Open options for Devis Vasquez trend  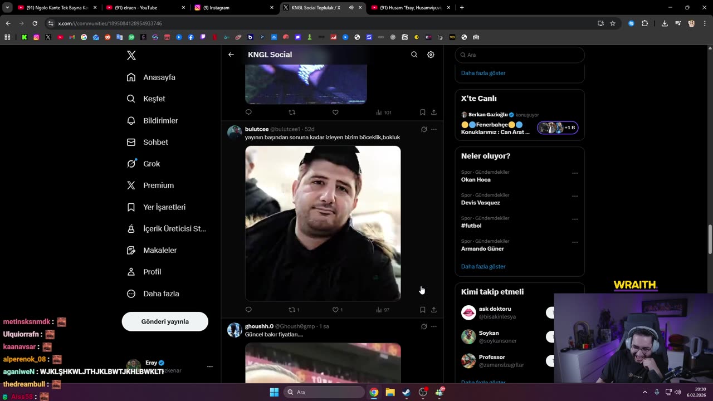click(x=575, y=196)
